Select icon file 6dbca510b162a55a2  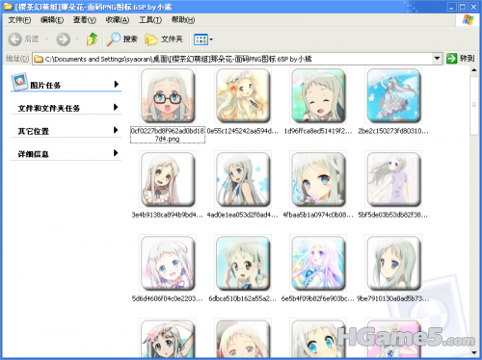[243, 263]
